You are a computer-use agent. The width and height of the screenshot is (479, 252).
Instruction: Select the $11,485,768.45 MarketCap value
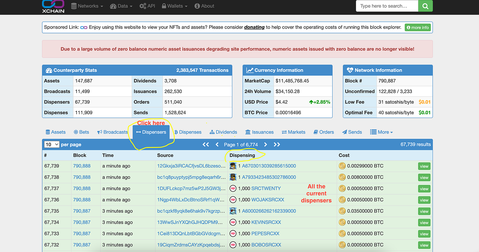[x=292, y=81]
